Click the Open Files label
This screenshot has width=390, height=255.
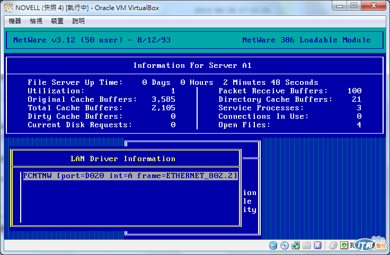point(244,125)
